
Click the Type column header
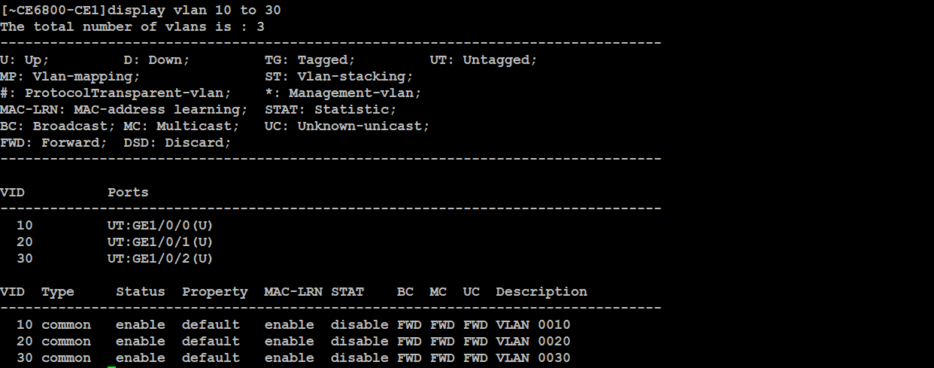(x=58, y=292)
